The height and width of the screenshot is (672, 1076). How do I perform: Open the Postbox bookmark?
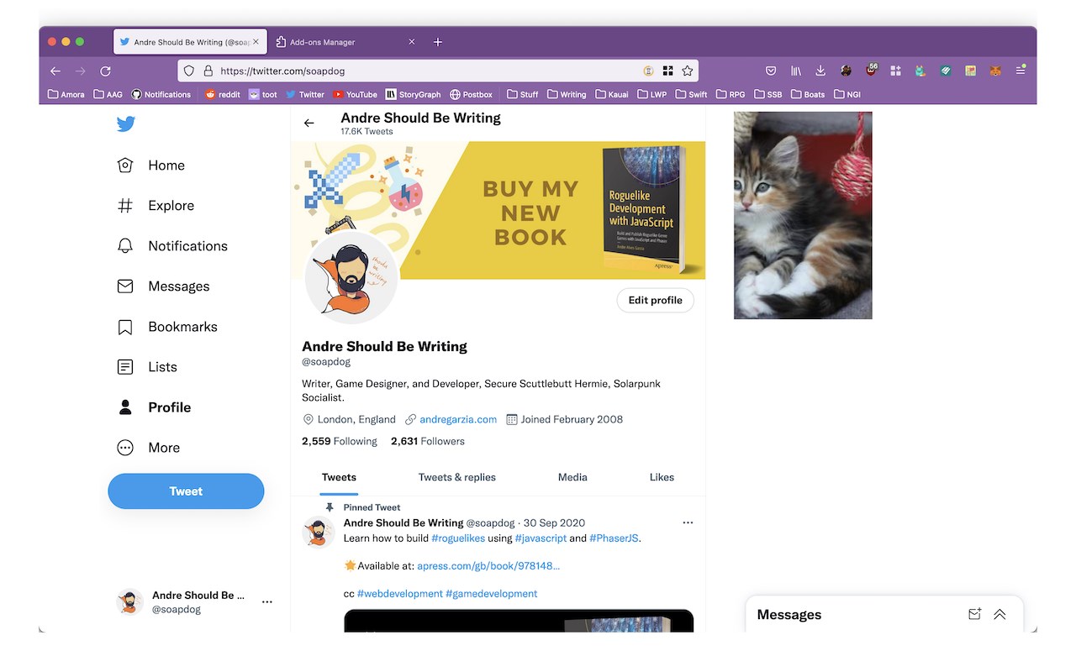coord(472,94)
